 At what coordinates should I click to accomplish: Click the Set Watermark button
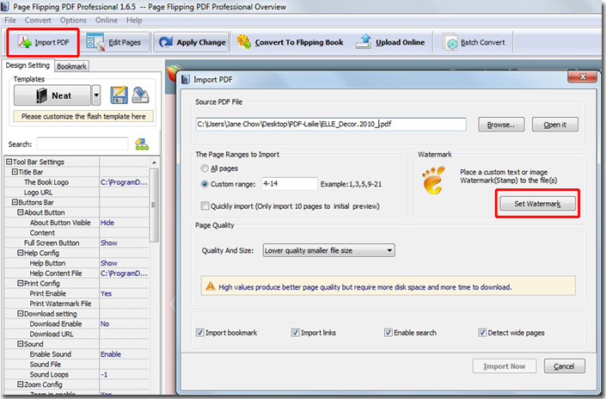coord(537,204)
